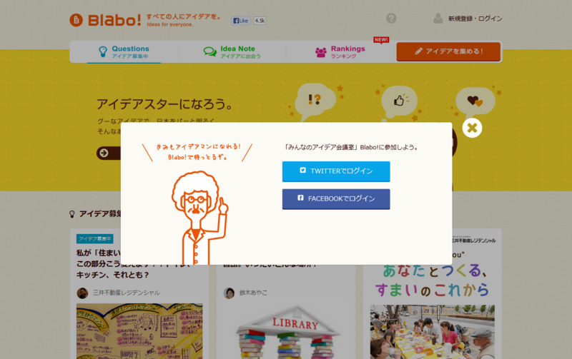Open the Idea Note tab
572x359 pixels.
(232, 52)
